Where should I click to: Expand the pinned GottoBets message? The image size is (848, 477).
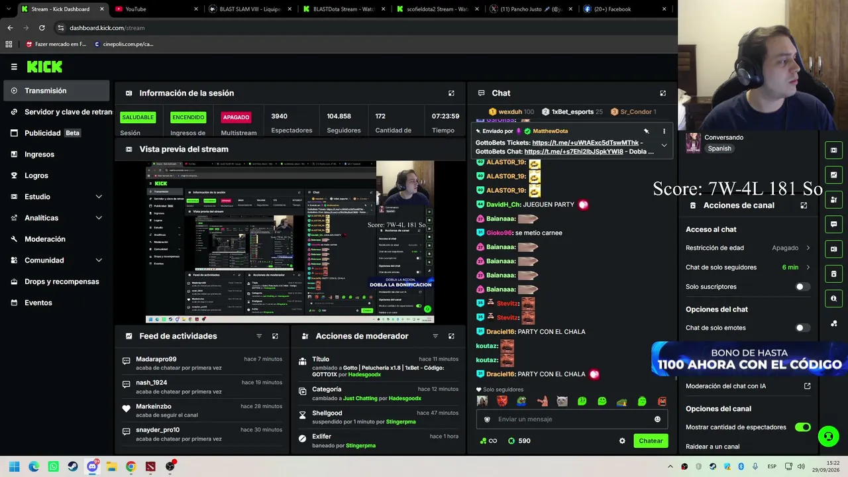click(664, 146)
